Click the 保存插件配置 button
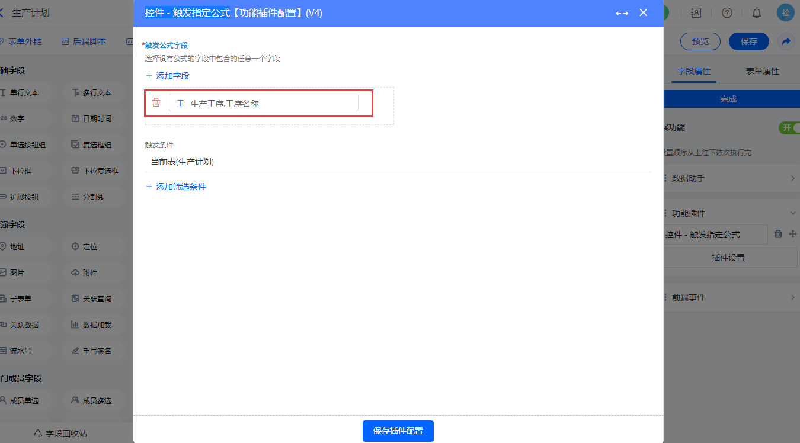 tap(398, 431)
